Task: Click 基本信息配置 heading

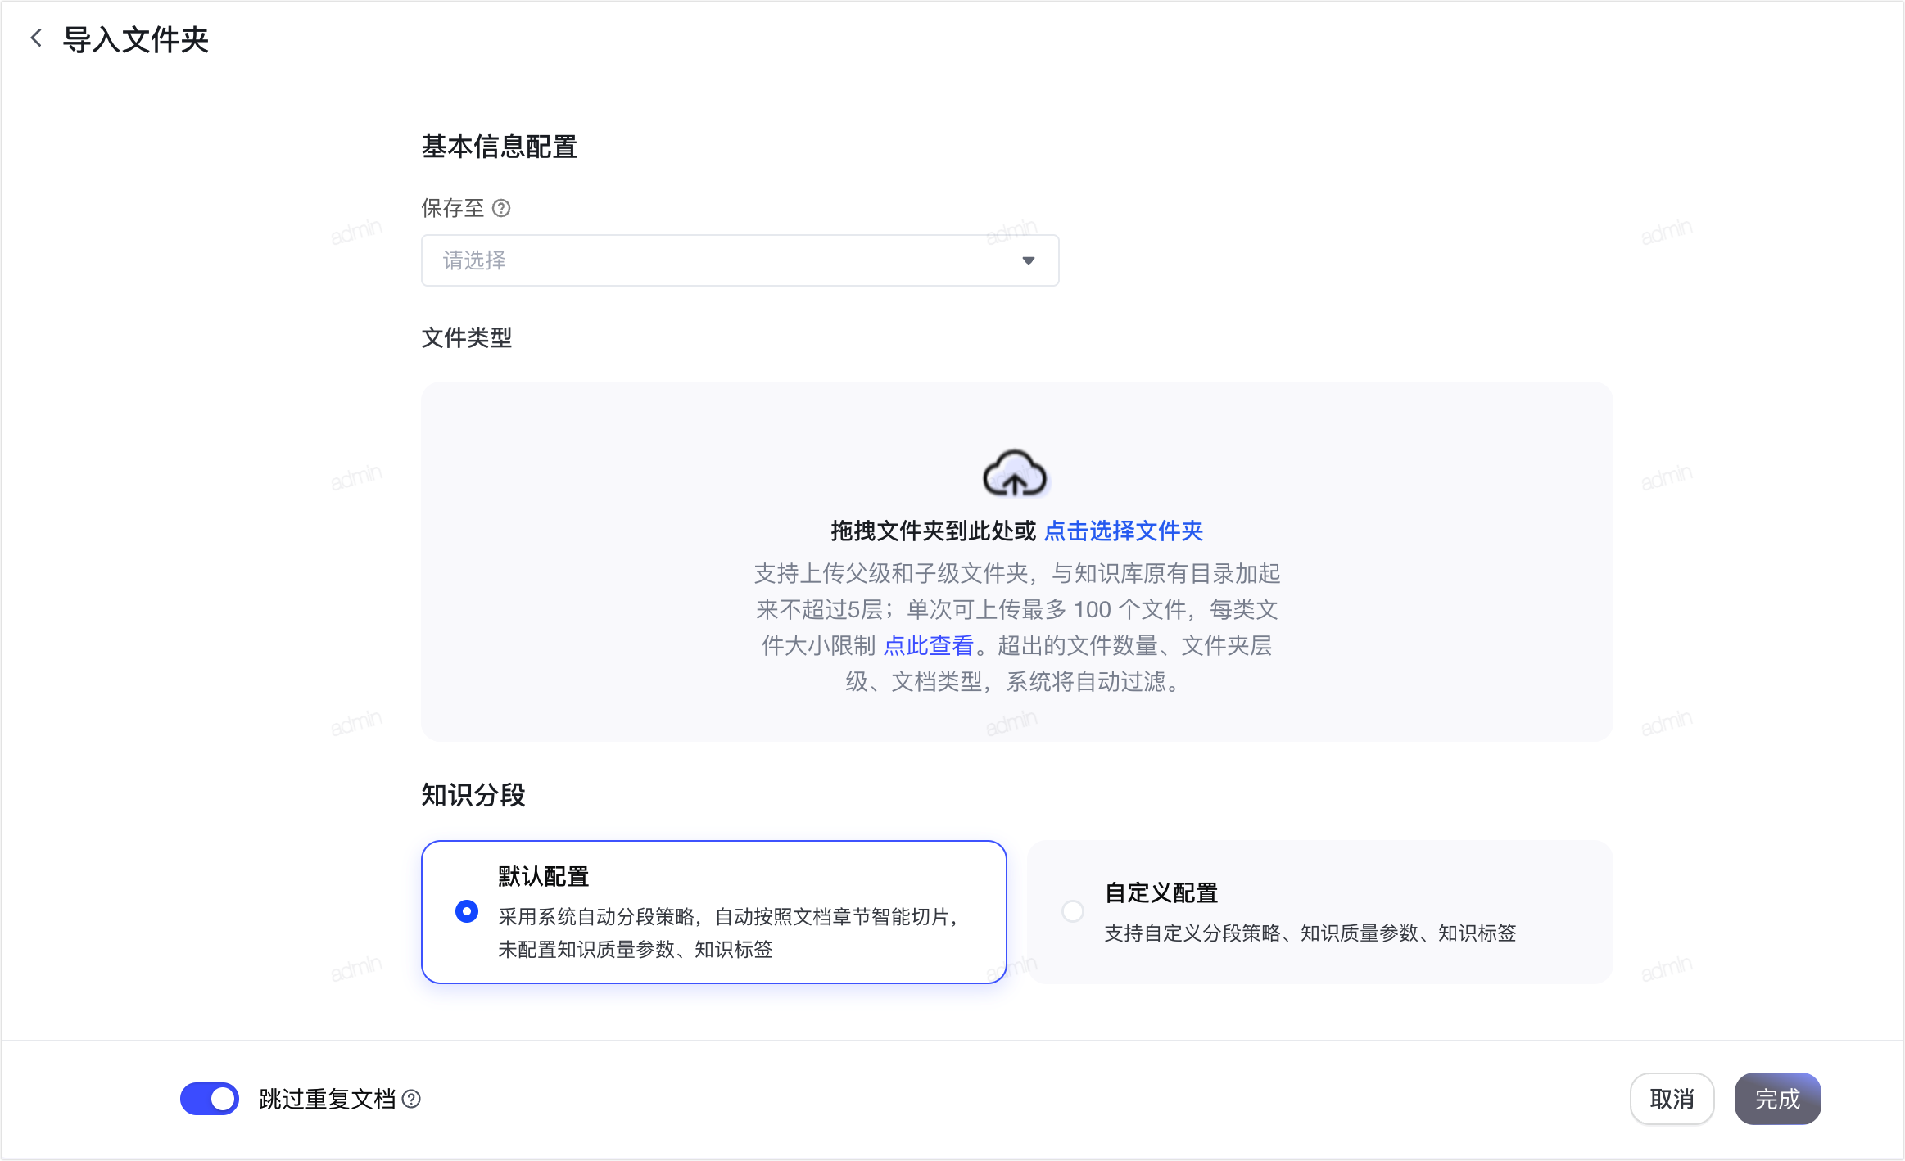Action: (500, 147)
